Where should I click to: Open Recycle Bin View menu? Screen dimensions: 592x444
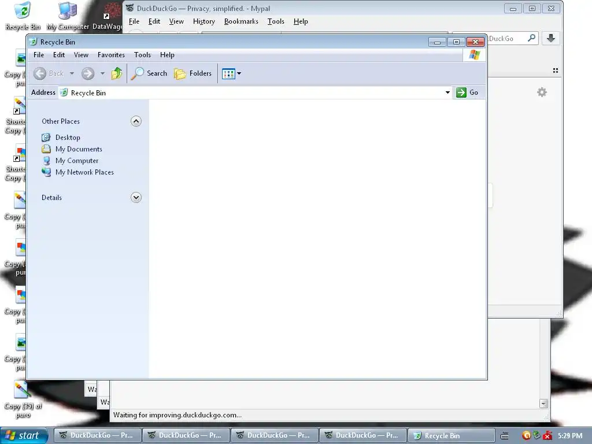81,55
